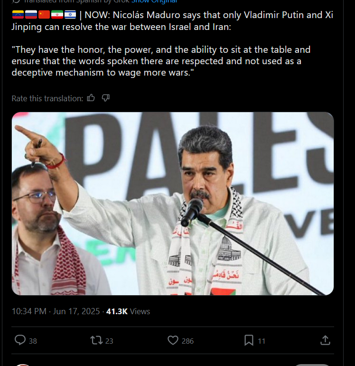This screenshot has height=366, width=355.
Task: Rate the translation with thumbs up
Action: (x=91, y=98)
